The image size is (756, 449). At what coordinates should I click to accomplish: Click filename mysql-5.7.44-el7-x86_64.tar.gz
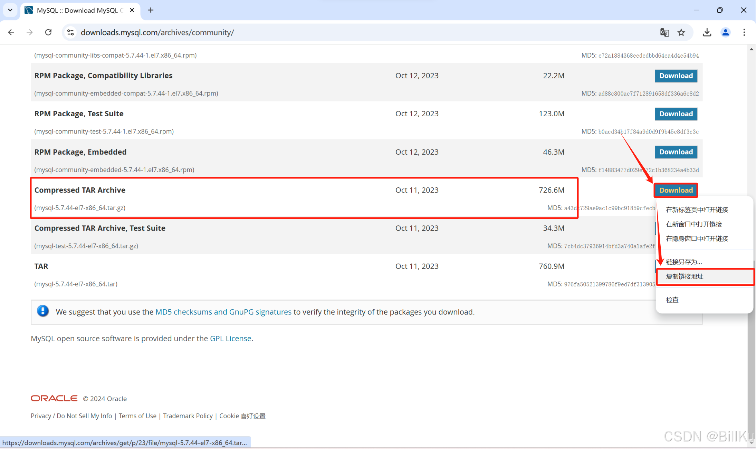(80, 208)
